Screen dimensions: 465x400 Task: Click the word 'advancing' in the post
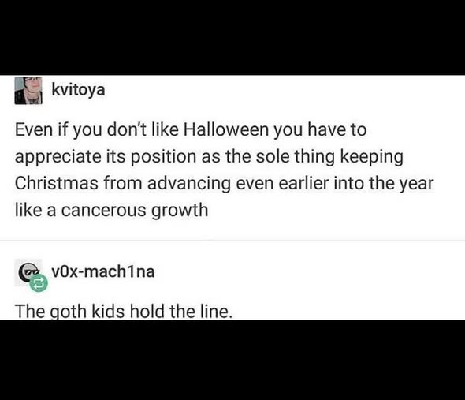(189, 184)
